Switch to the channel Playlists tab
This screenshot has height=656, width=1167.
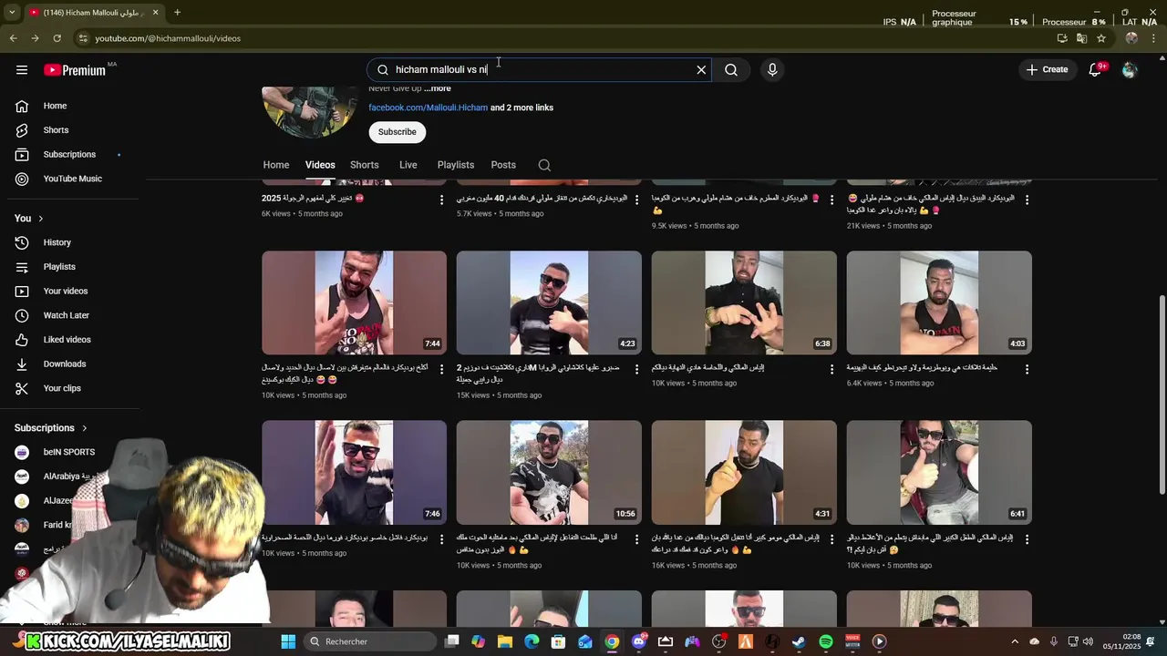[455, 165]
